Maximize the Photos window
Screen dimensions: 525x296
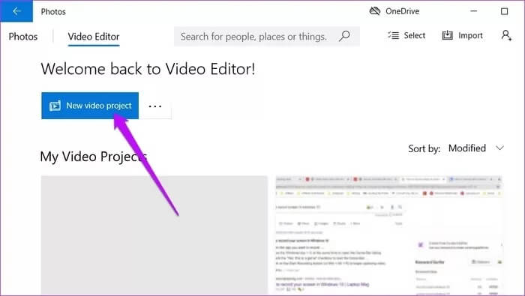click(x=504, y=11)
